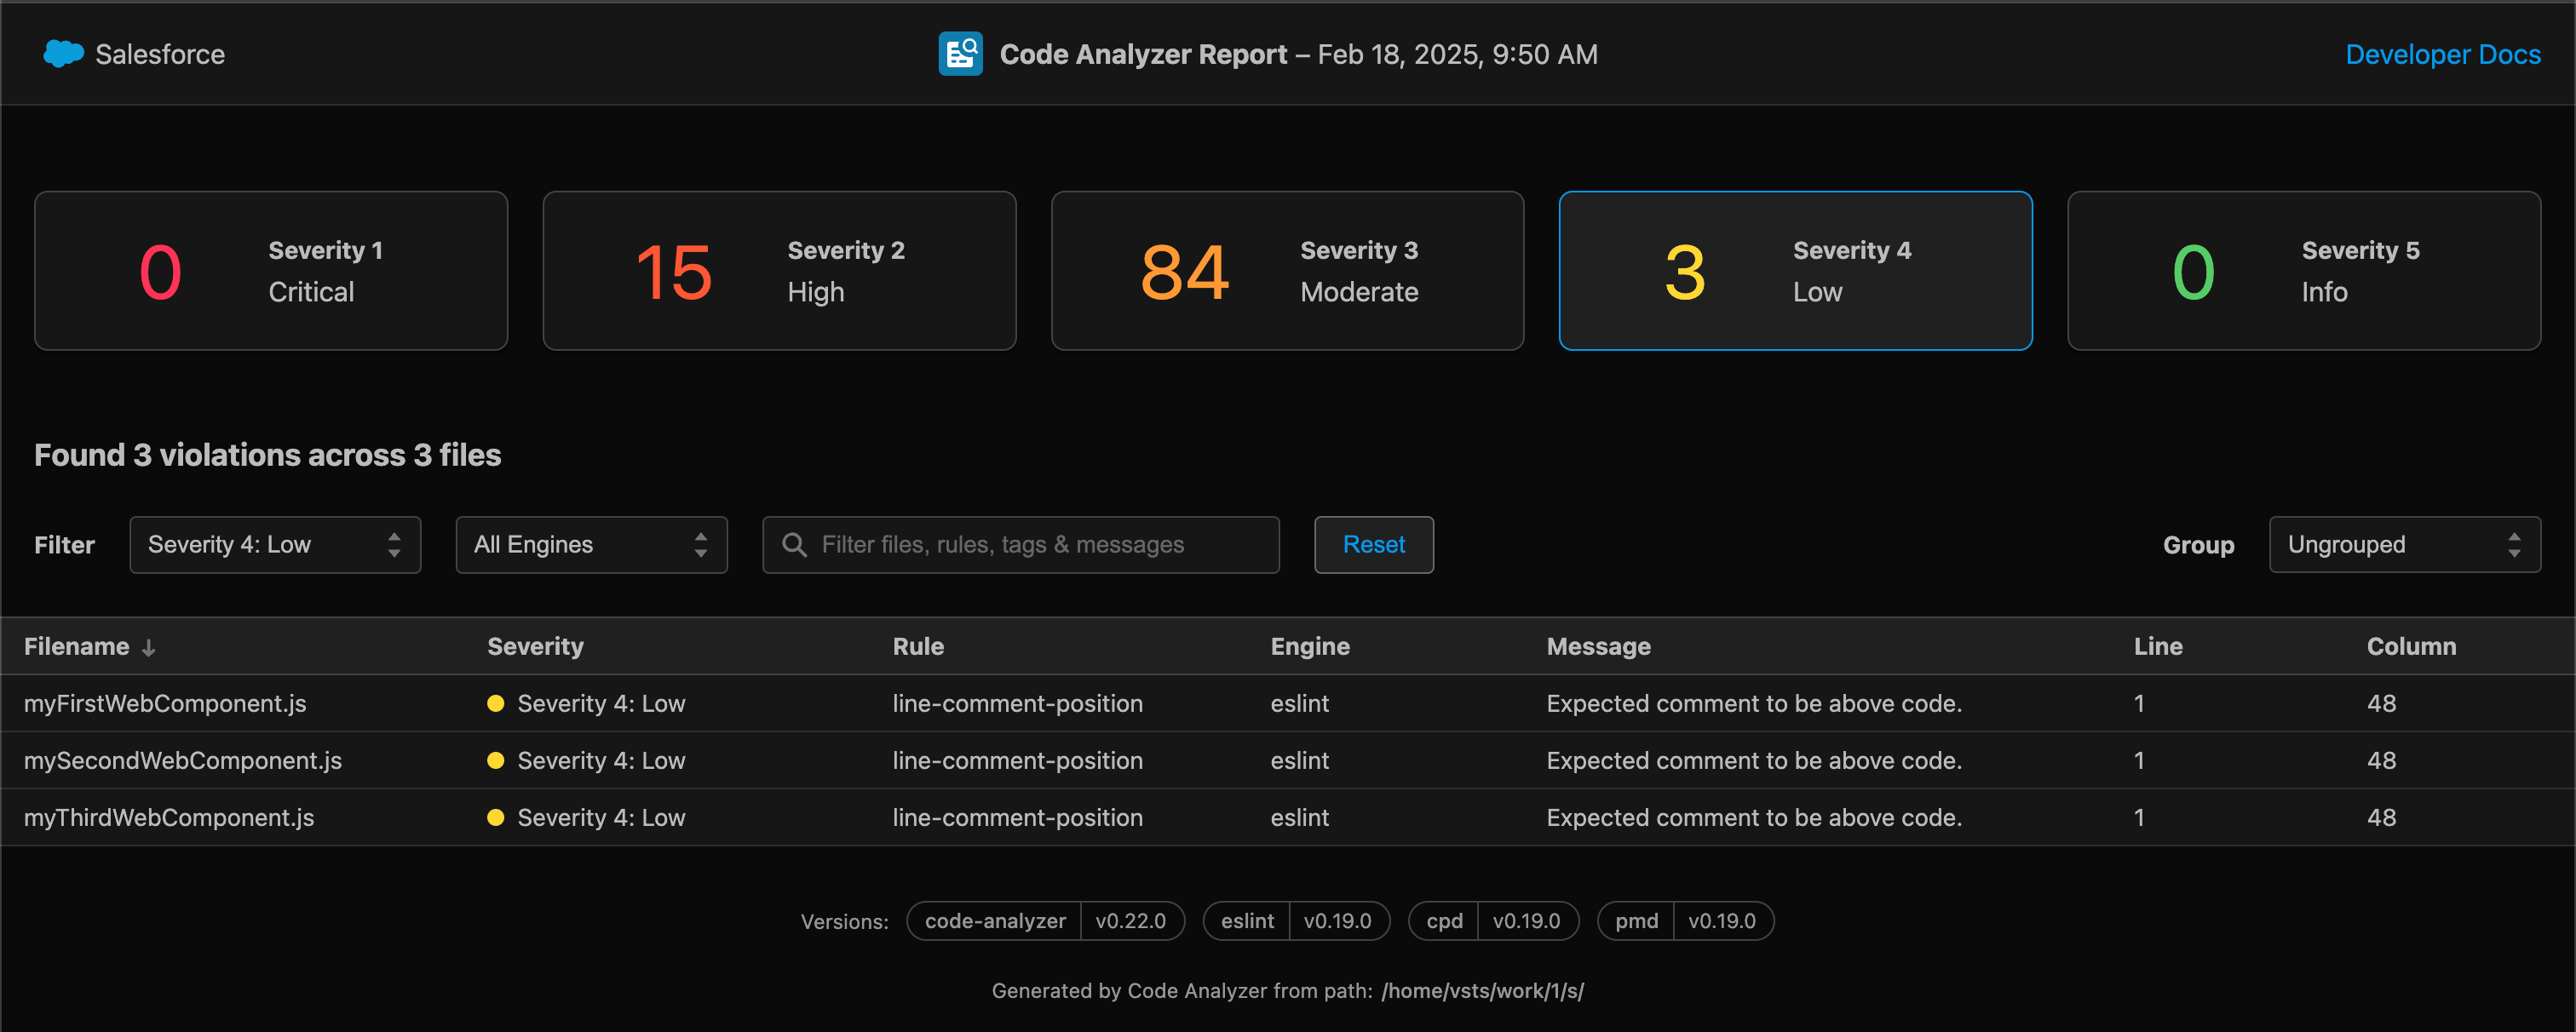Open the Severity 4: Low filter dropdown

click(275, 545)
